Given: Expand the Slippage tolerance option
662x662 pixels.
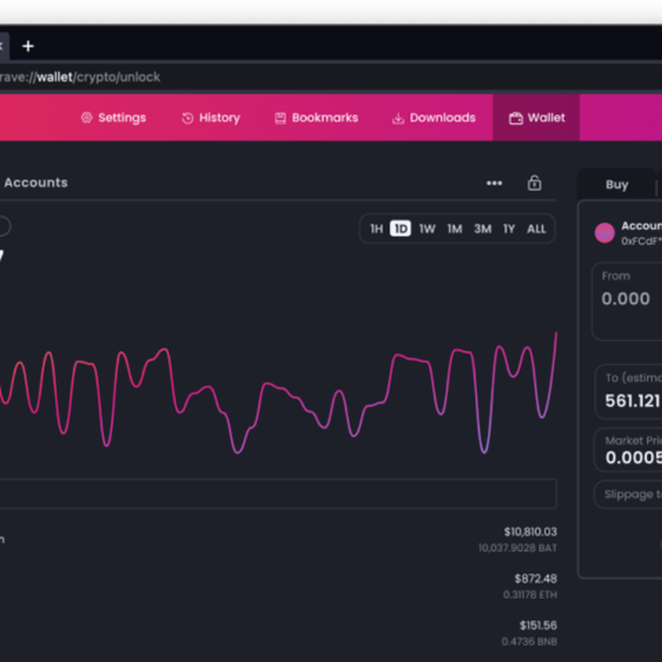Looking at the screenshot, I should coord(628,495).
